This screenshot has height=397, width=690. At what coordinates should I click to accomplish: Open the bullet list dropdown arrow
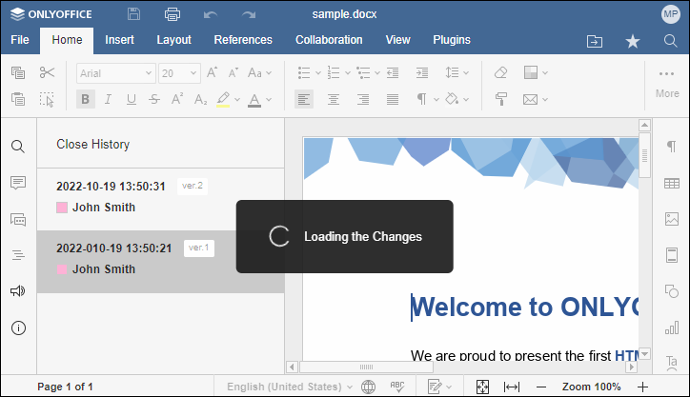[318, 73]
